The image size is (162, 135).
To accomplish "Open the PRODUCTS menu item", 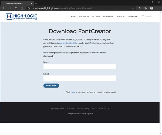I will coord(84,16).
